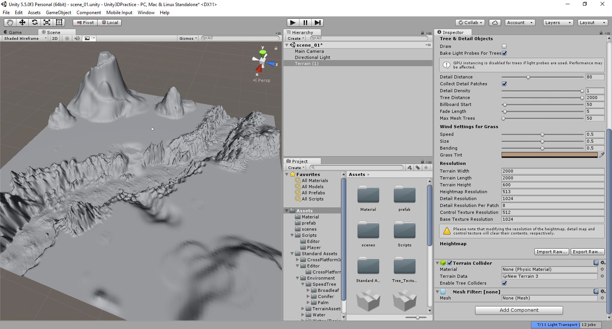
Task: Open the Layout dropdown
Action: coord(592,23)
